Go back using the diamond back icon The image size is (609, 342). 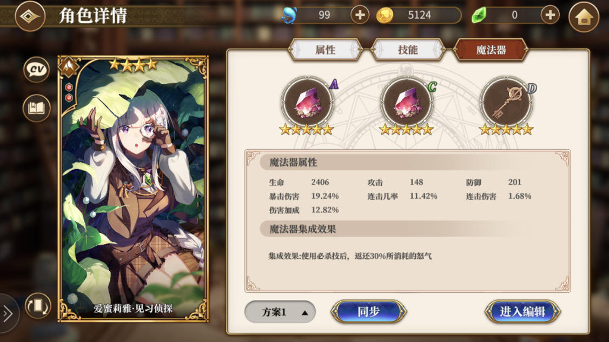tap(30, 16)
